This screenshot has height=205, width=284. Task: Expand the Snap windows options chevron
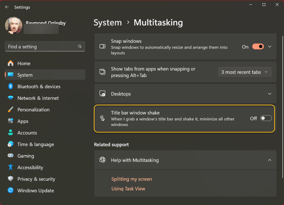270,47
